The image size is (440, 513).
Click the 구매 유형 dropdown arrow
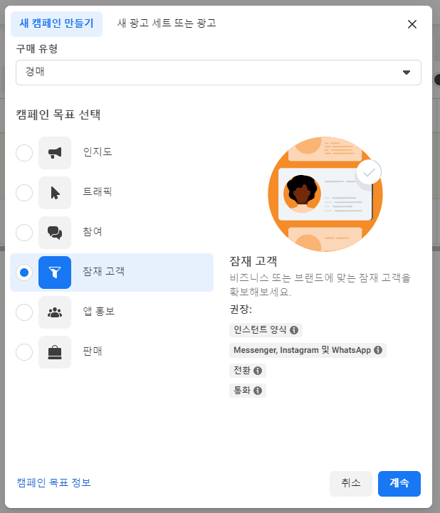point(407,73)
